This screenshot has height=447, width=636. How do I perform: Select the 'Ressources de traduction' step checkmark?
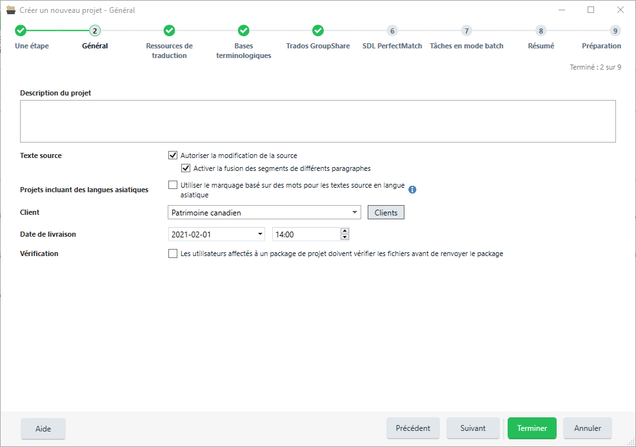click(169, 30)
